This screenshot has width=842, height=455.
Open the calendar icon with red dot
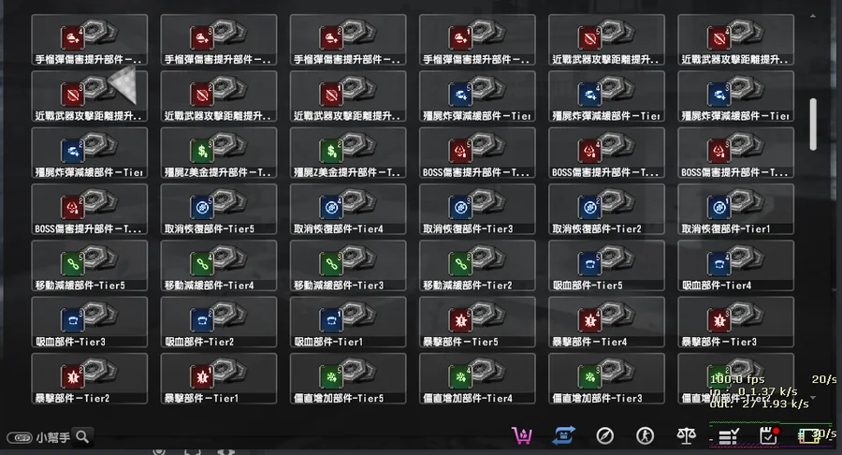pos(769,435)
